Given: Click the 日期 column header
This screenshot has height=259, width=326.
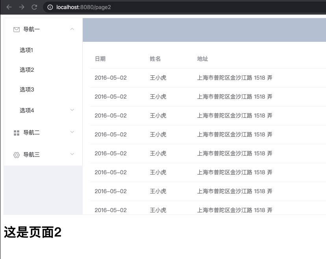Looking at the screenshot, I should [100, 59].
